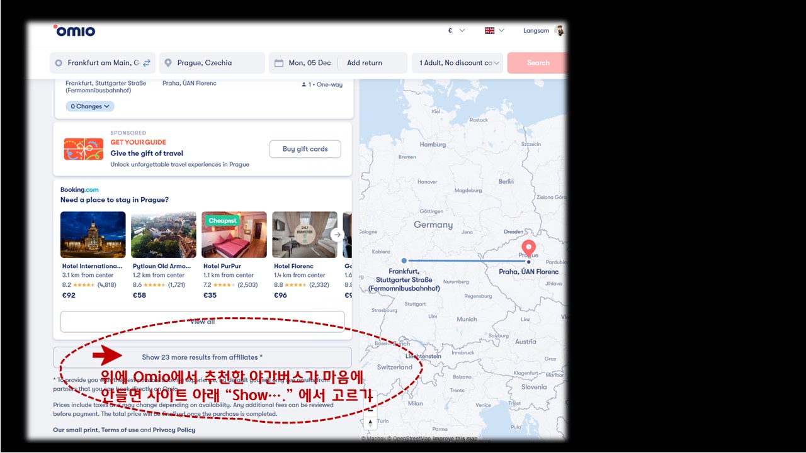Open Hotel Florenc photo
Image resolution: width=806 pixels, height=453 pixels.
(305, 235)
